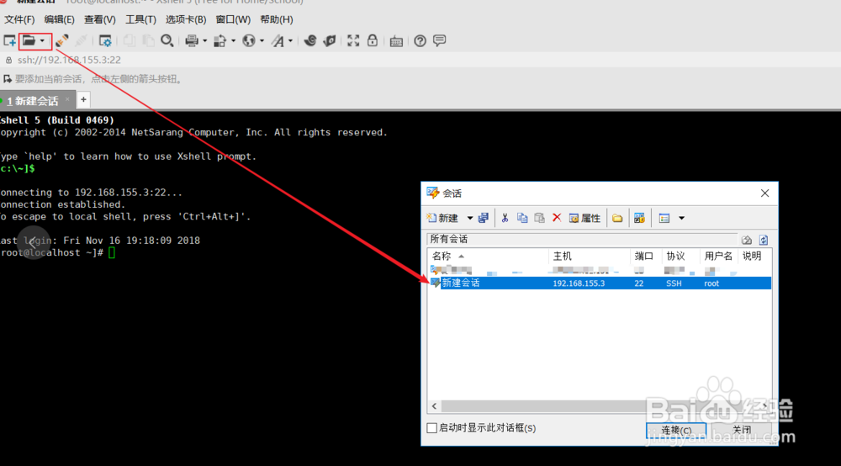Screen dimensions: 841x466
Task: Click the 关闭 button in dialog
Action: 741,430
